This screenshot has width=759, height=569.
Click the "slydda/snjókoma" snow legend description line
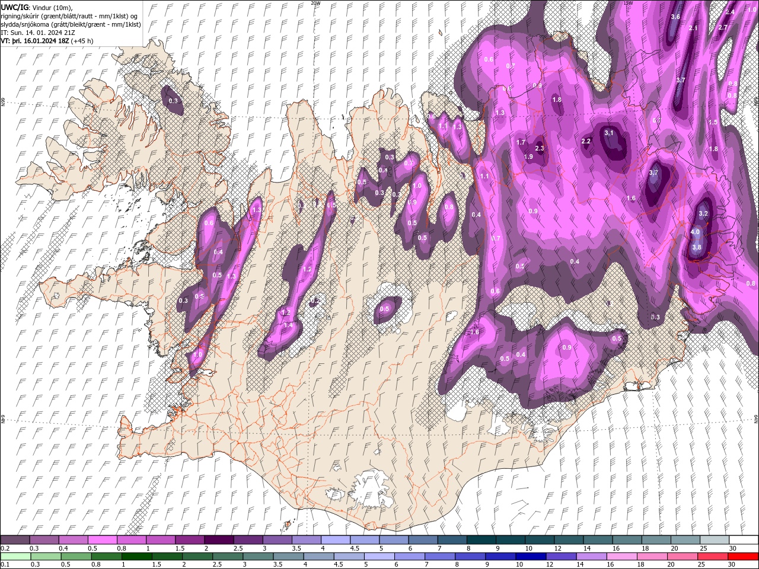coord(71,24)
